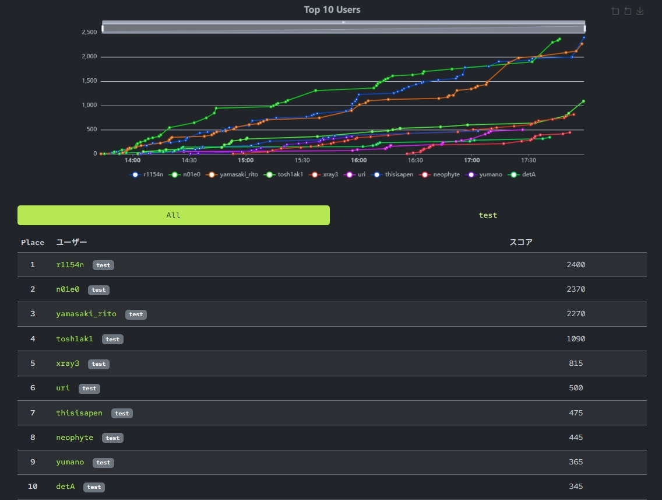
Task: Click the chart data zoom slider bar
Action: coord(344,27)
